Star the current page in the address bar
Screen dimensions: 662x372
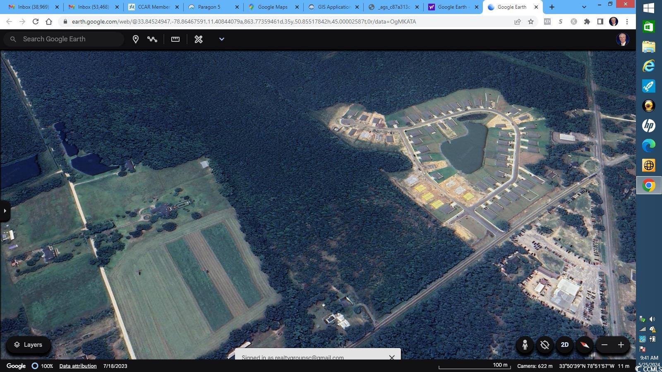click(531, 21)
